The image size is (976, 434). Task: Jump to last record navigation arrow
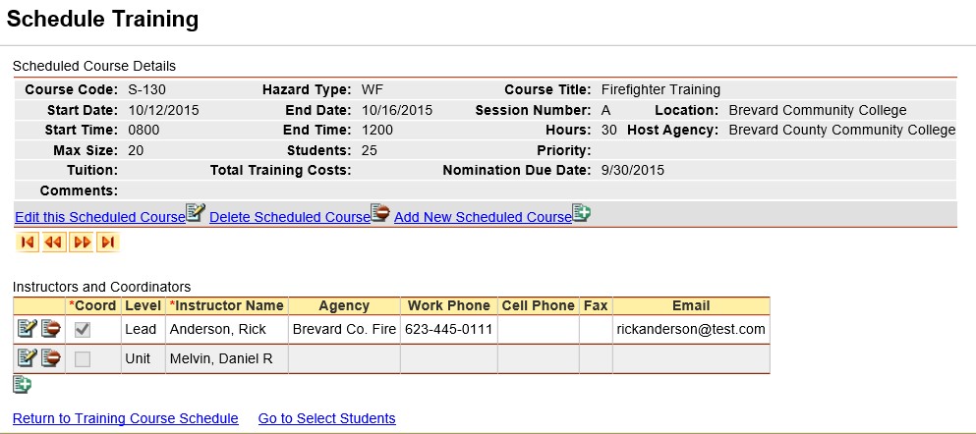pyautogui.click(x=108, y=243)
